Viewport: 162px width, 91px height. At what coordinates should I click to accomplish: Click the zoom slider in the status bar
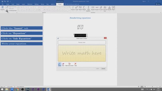(152, 87)
